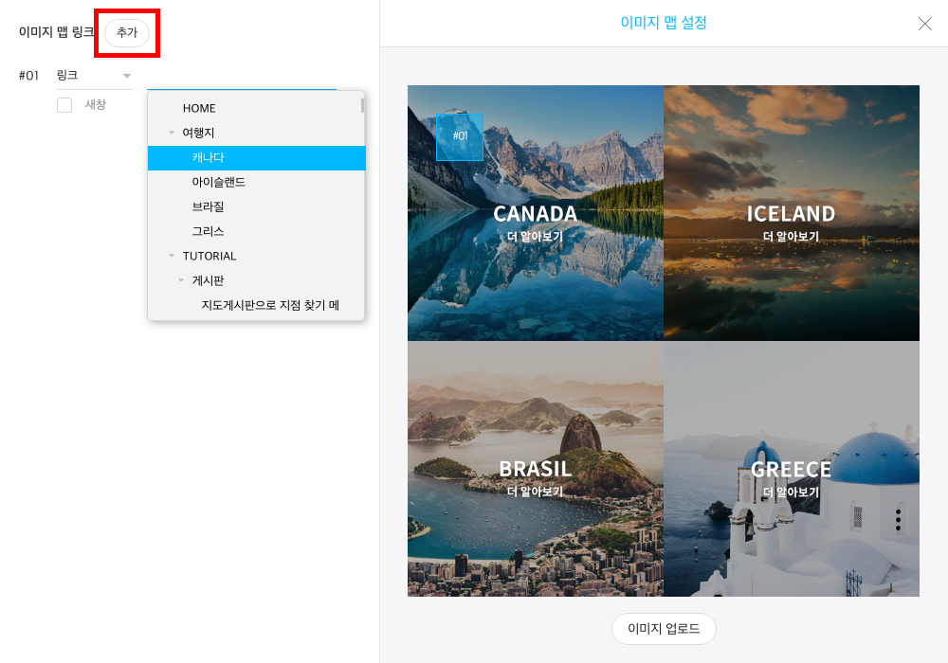Collapse the 여행지 tree arrow
The image size is (948, 663).
[172, 133]
